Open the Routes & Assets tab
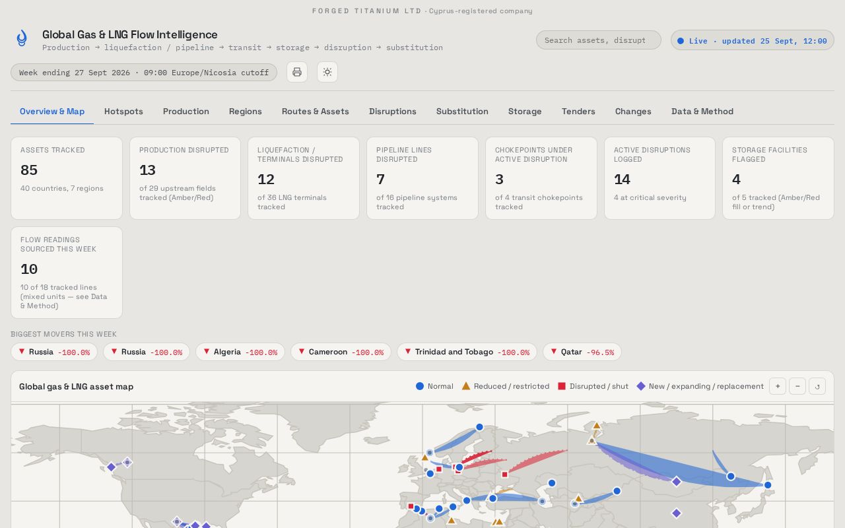Screen dimensions: 845x528 [316, 112]
